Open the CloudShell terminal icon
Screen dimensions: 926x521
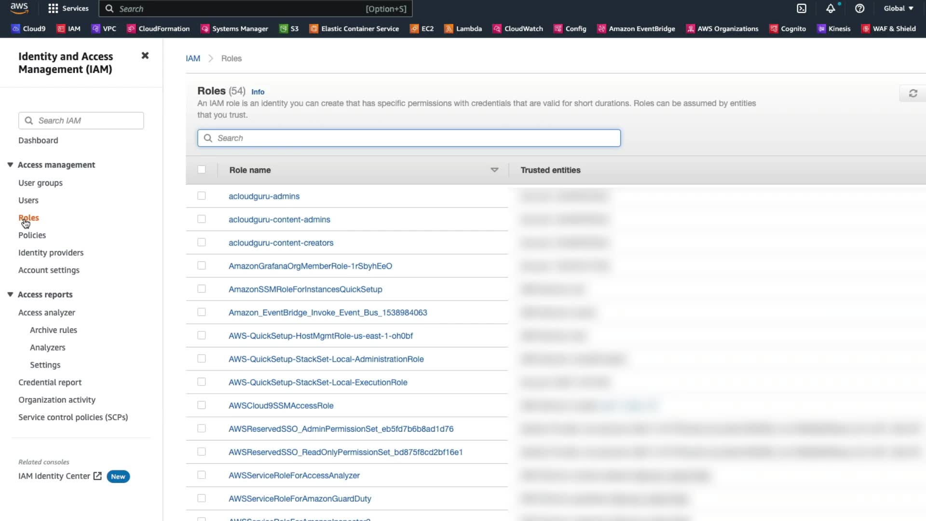click(802, 9)
